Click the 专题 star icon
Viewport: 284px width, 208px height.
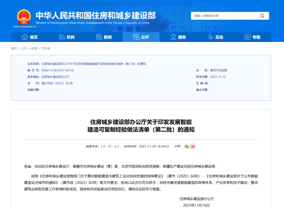[247, 37]
